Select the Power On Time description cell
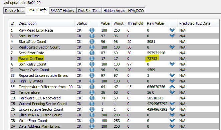This screenshot has width=221, height=130. coord(31,59)
